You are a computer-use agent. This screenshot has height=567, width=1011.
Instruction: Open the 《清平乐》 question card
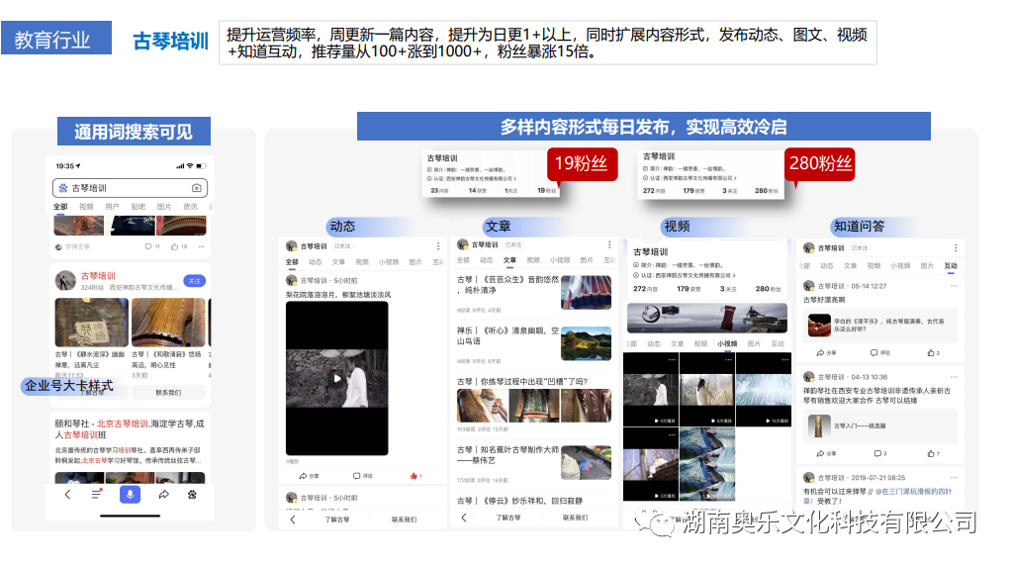(880, 326)
